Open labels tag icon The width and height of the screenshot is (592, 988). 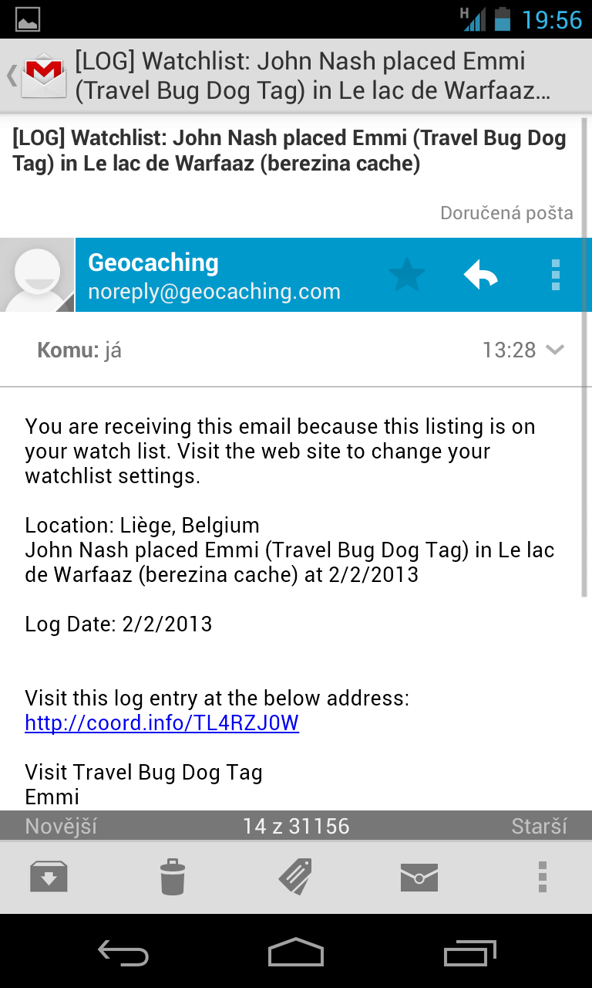tap(295, 876)
